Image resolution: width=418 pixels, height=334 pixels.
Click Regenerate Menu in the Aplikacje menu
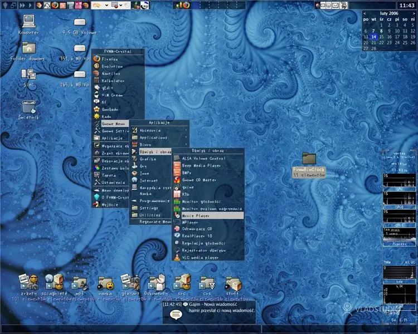tap(151, 222)
